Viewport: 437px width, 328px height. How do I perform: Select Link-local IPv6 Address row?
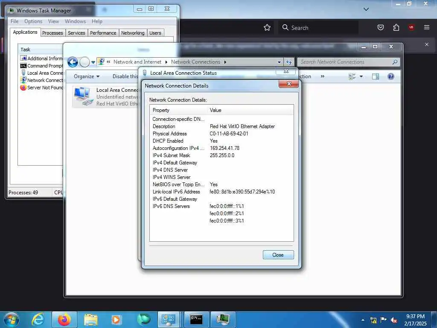point(221,192)
